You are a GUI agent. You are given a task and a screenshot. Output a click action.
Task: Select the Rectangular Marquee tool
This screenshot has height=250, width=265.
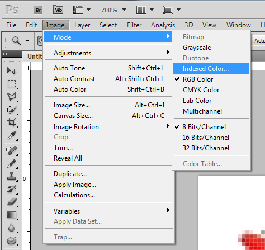(12, 84)
